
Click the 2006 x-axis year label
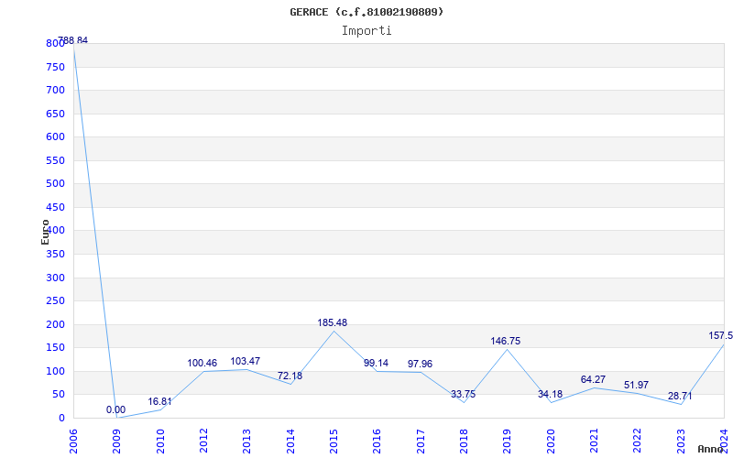point(73,442)
